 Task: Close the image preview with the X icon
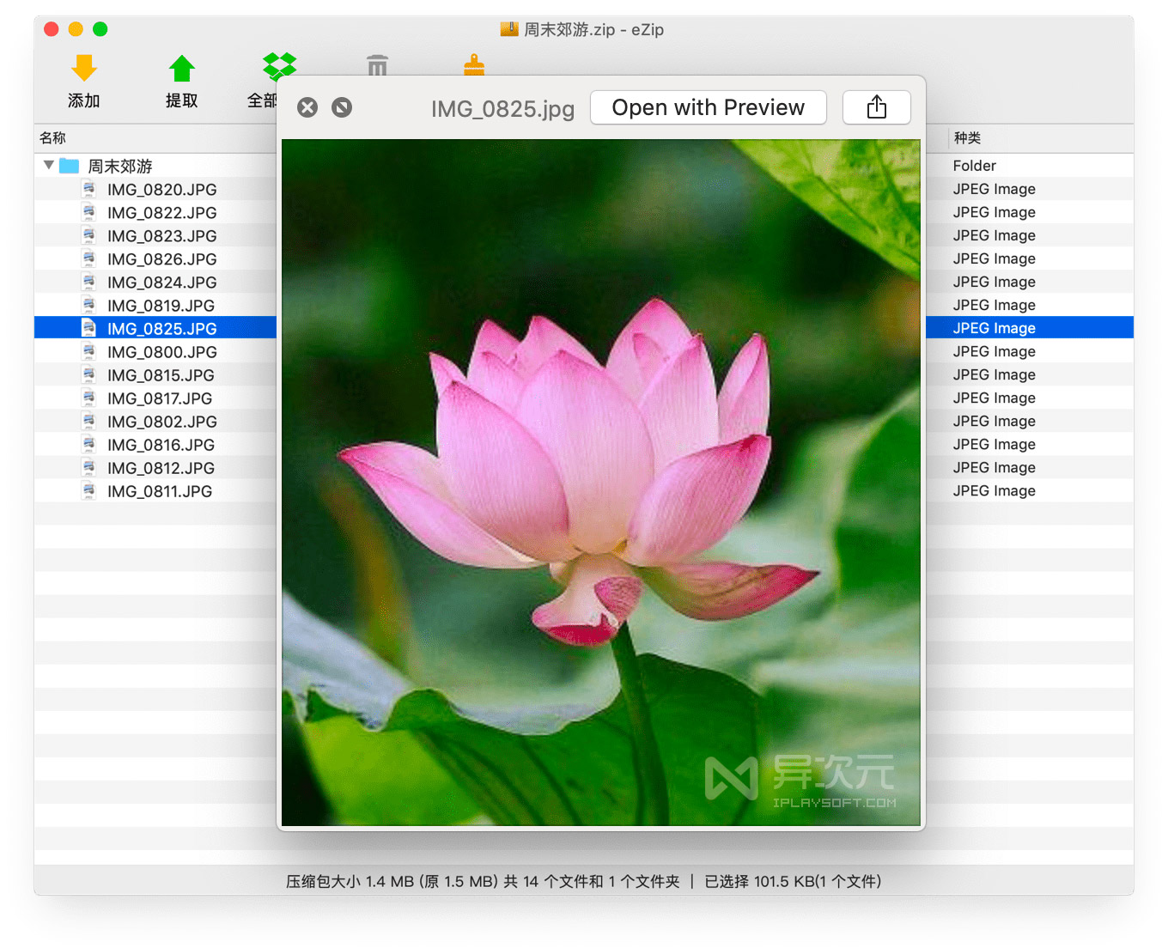pyautogui.click(x=307, y=107)
